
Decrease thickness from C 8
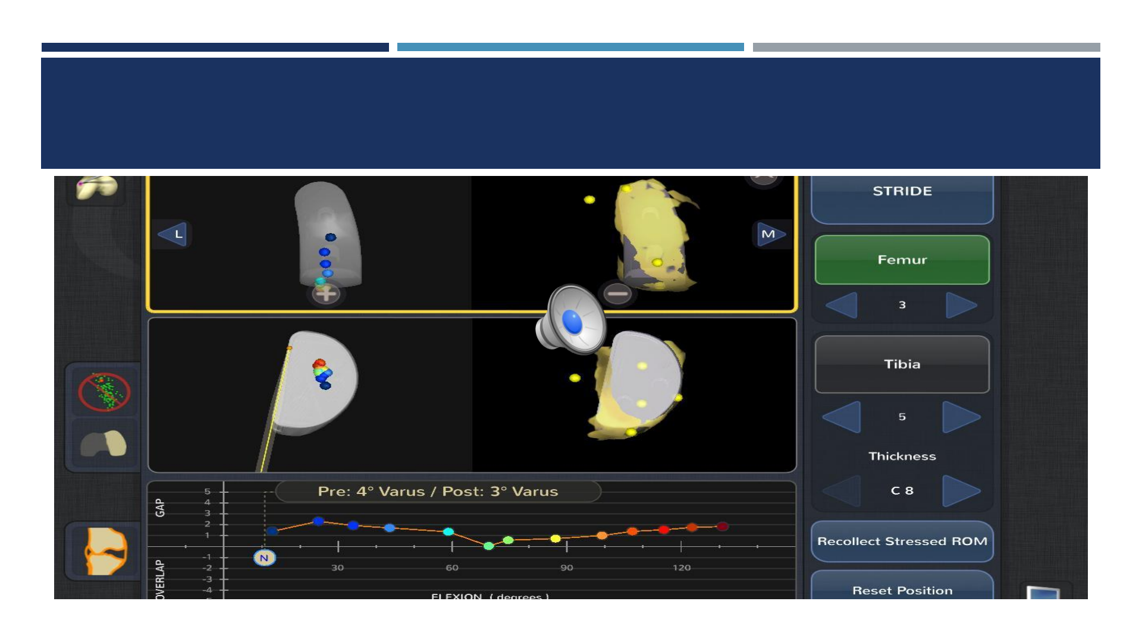click(842, 491)
